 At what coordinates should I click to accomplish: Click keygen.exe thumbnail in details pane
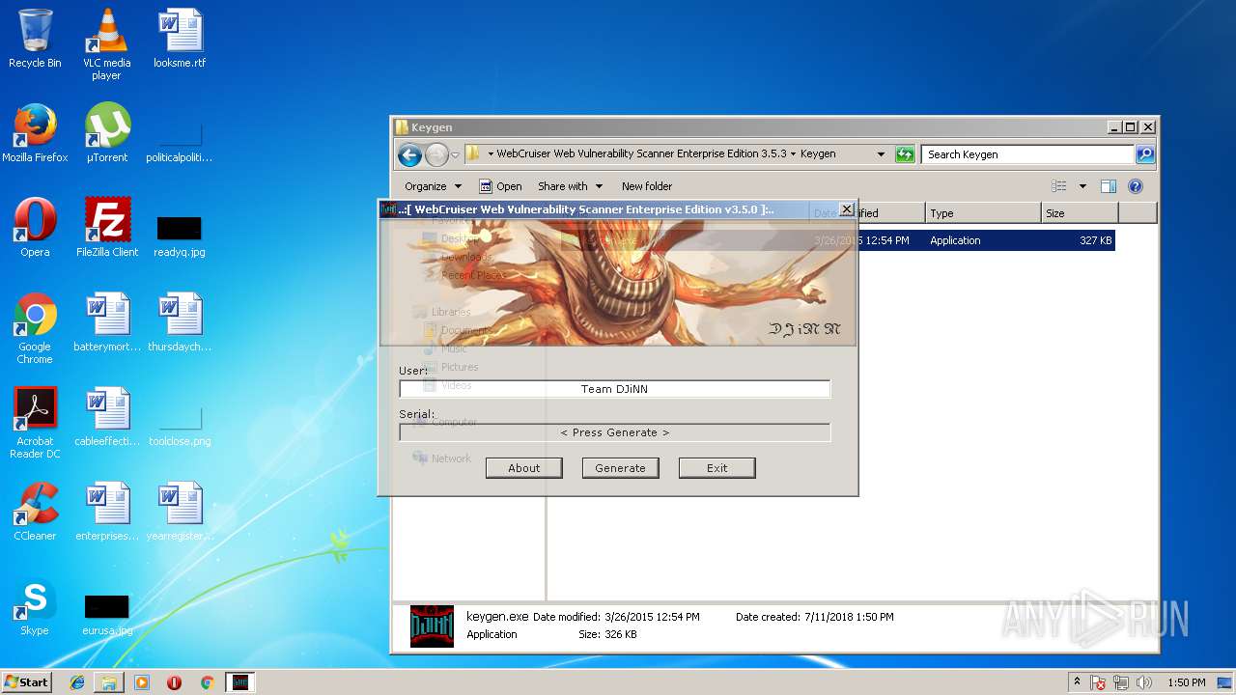[432, 626]
